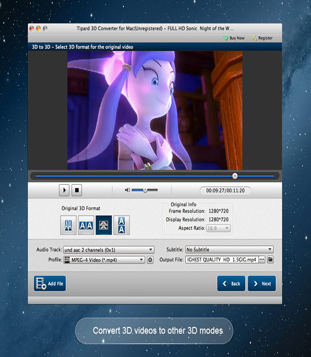Close the Tipard 3D Converter window
Viewport: 311px width, 357px height.
[x=32, y=28]
